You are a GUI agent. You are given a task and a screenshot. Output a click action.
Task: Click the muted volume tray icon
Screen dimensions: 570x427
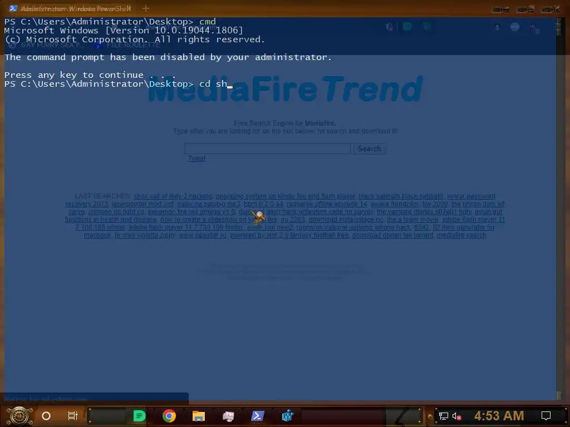456,416
